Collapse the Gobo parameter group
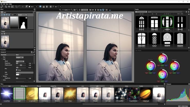Viewport: 190px width, 107px height. point(2,80)
